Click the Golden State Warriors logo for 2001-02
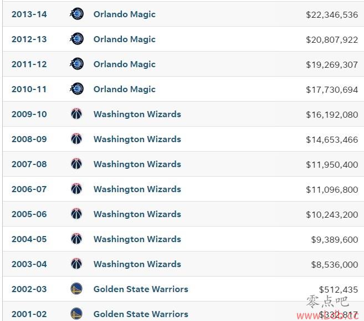This screenshot has width=364, height=321. (x=76, y=314)
